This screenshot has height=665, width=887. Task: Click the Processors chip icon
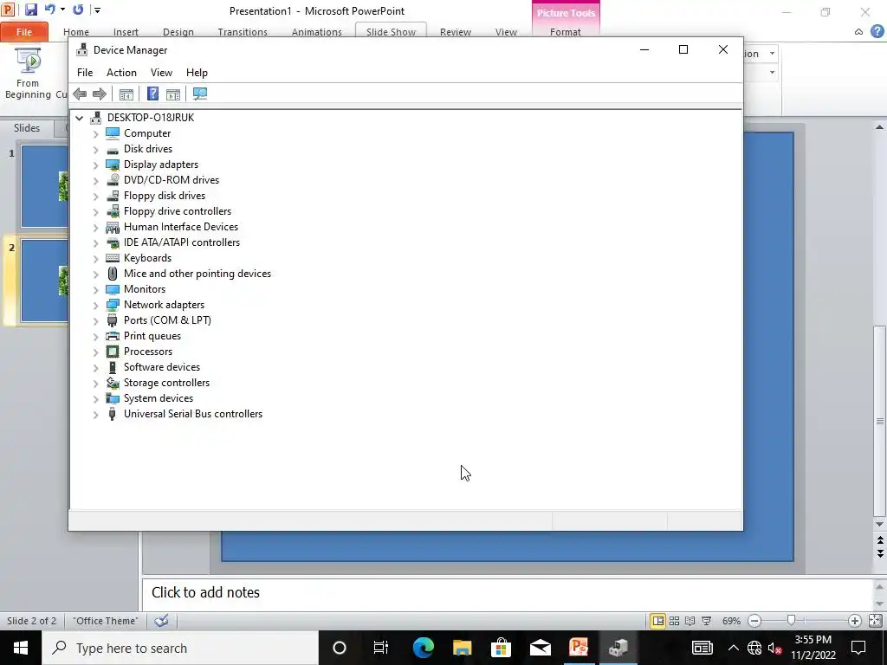tap(113, 352)
